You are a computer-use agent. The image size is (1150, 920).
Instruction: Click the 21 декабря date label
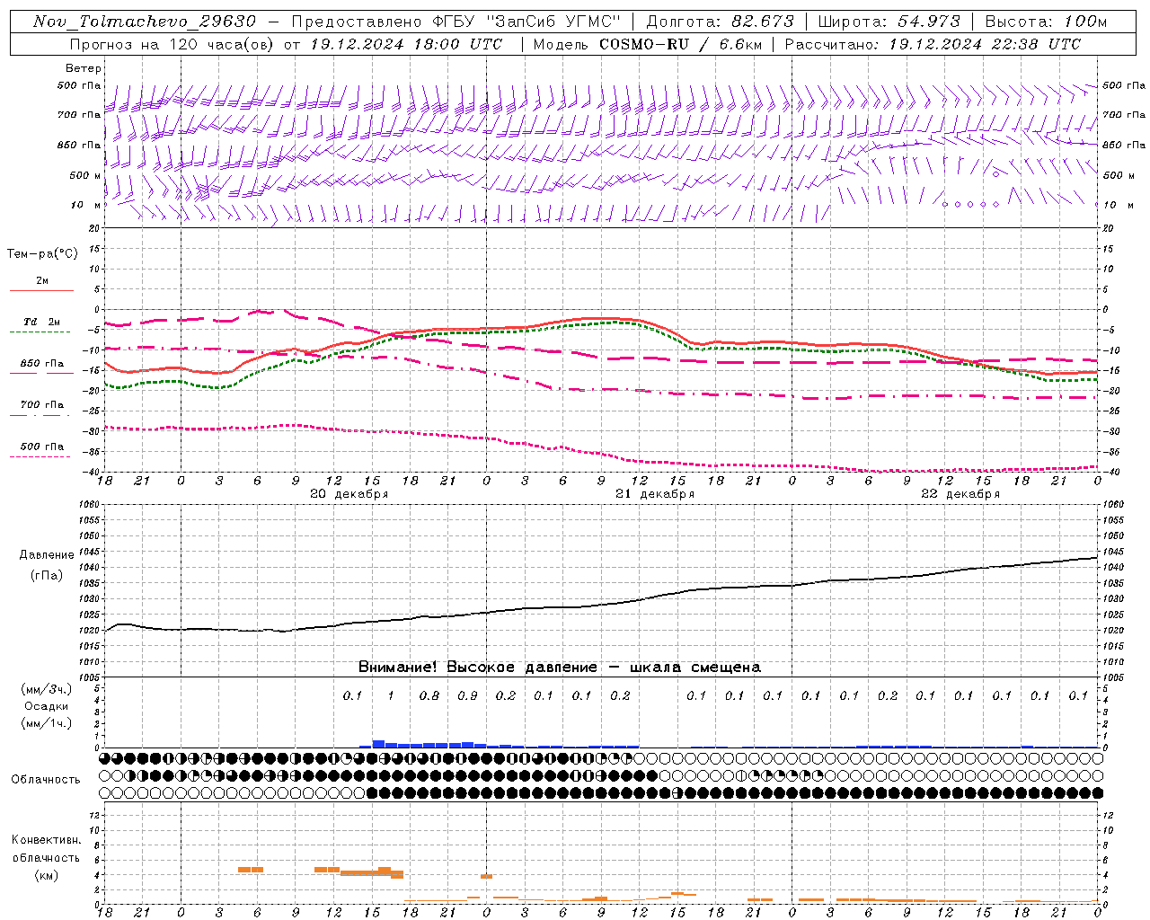click(x=655, y=494)
